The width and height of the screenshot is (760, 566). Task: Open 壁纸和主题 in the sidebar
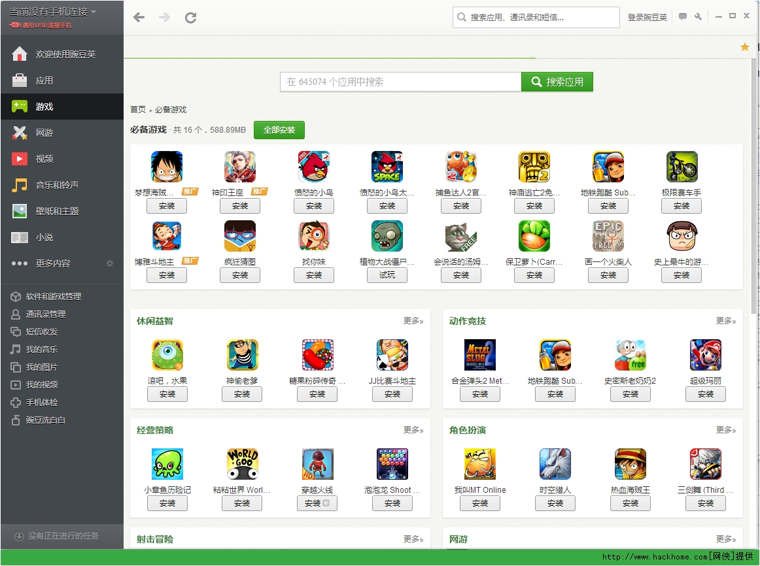coord(62,211)
